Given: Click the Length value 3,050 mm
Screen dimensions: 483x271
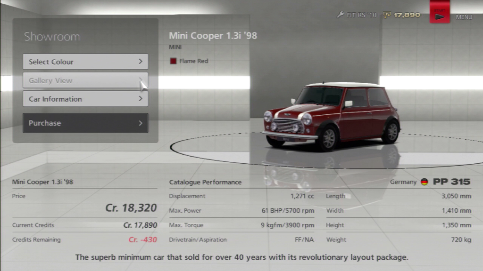Looking at the screenshot, I should point(456,196).
